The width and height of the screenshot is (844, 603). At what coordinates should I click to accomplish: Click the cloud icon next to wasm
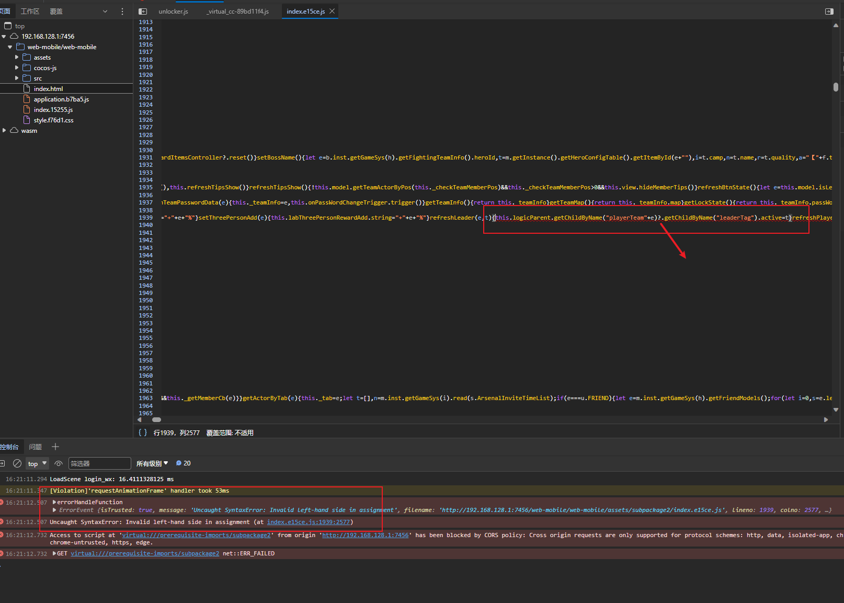coord(14,130)
